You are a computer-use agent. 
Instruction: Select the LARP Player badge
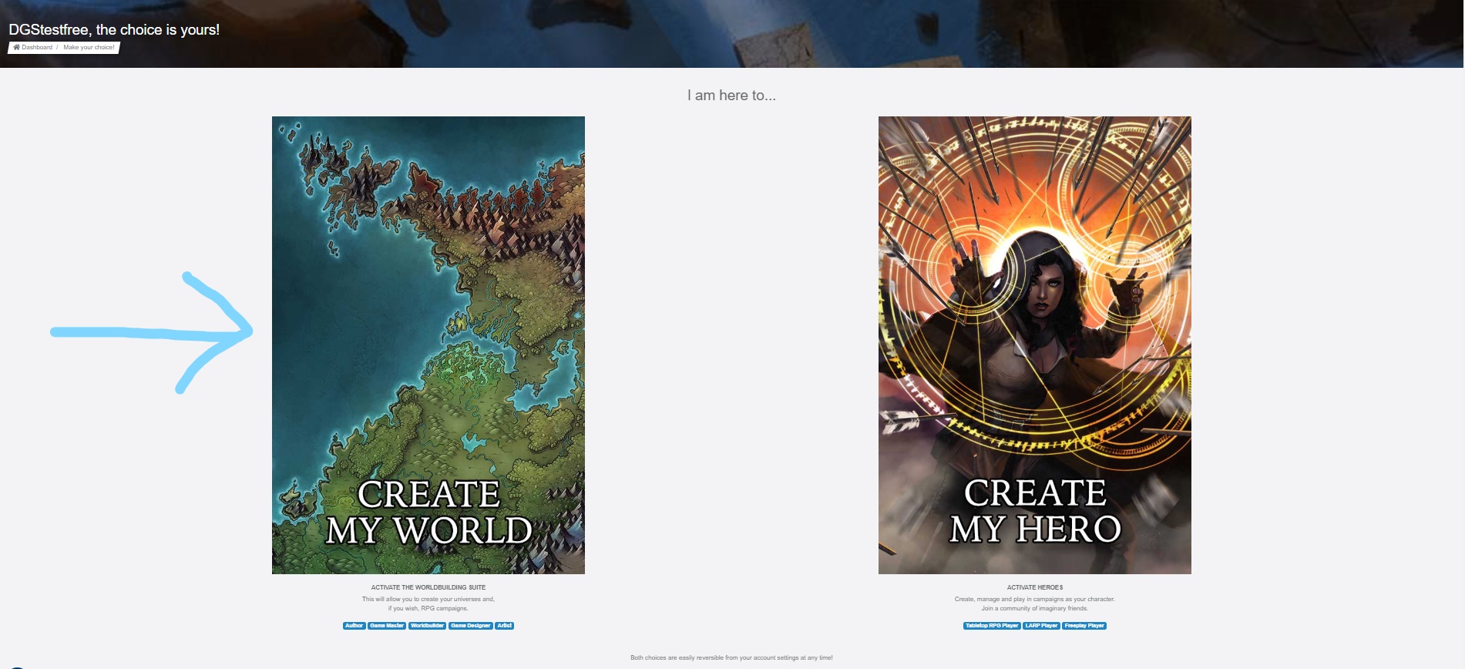pos(1041,626)
